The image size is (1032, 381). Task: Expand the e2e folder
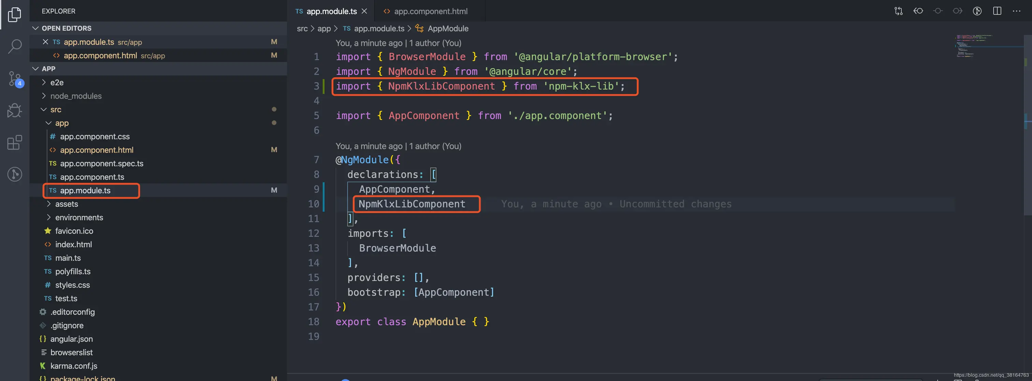pyautogui.click(x=57, y=82)
